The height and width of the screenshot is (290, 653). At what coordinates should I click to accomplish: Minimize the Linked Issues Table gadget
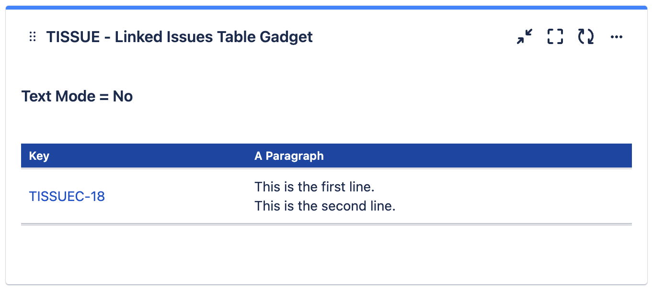point(524,36)
